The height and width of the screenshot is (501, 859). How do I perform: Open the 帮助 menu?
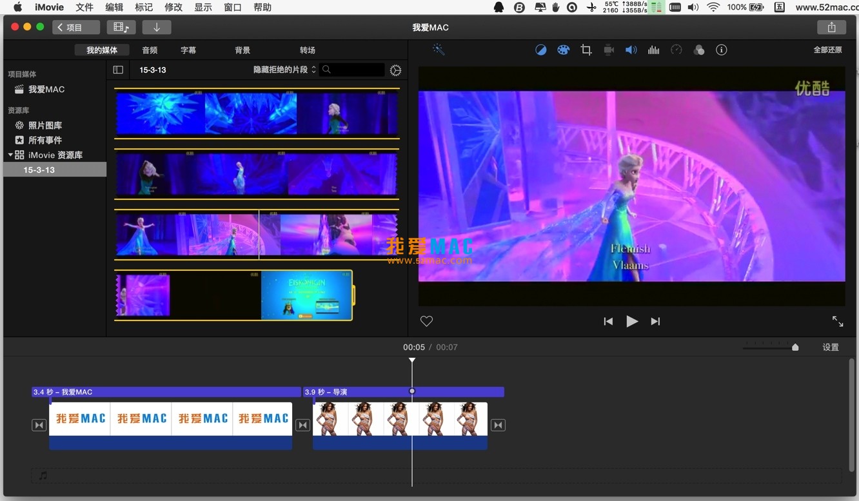(262, 7)
